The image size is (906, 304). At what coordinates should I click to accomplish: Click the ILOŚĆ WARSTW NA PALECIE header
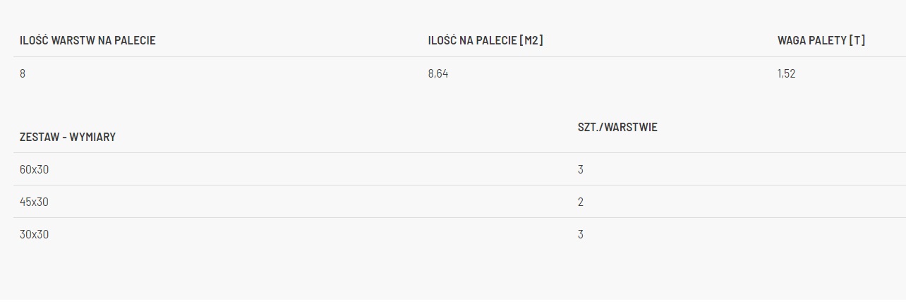(x=87, y=41)
